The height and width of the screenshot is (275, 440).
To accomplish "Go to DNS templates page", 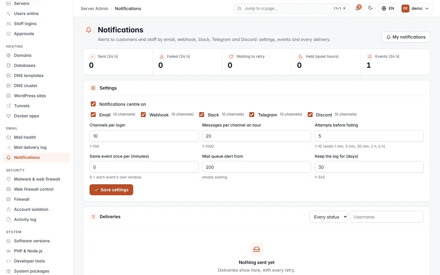I will pyautogui.click(x=36, y=75).
